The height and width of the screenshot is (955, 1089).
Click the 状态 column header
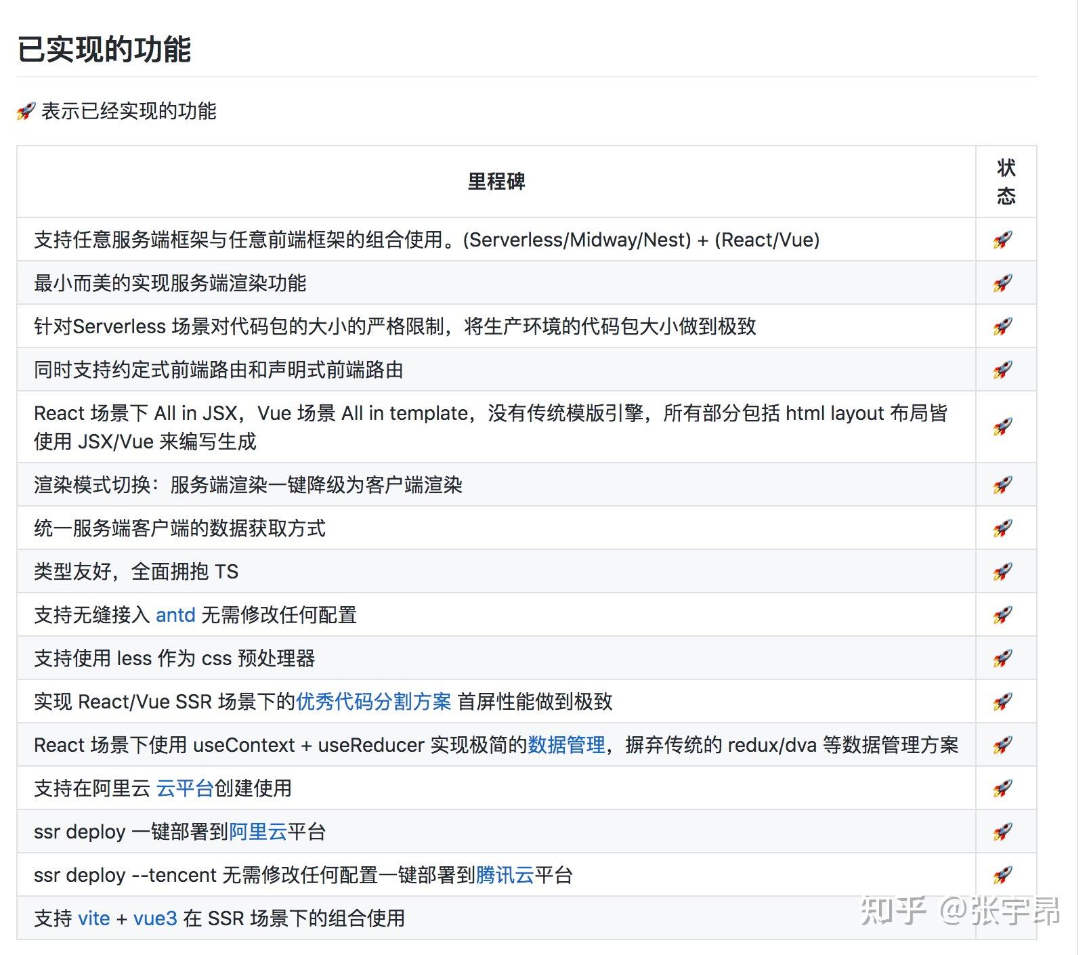tap(1006, 182)
